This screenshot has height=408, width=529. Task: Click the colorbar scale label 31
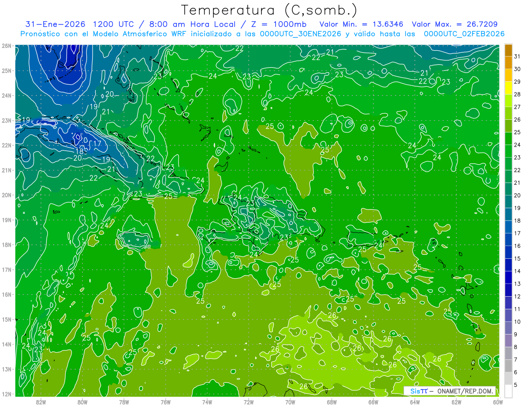(517, 56)
